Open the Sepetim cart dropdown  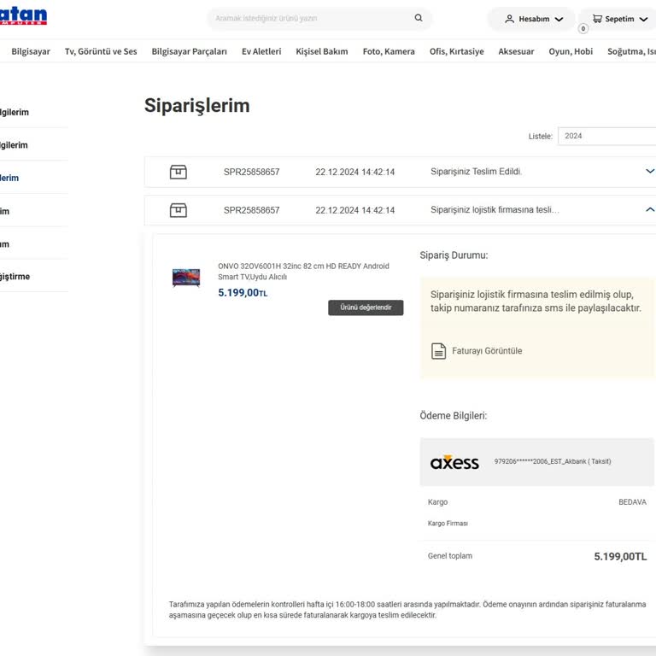(618, 19)
